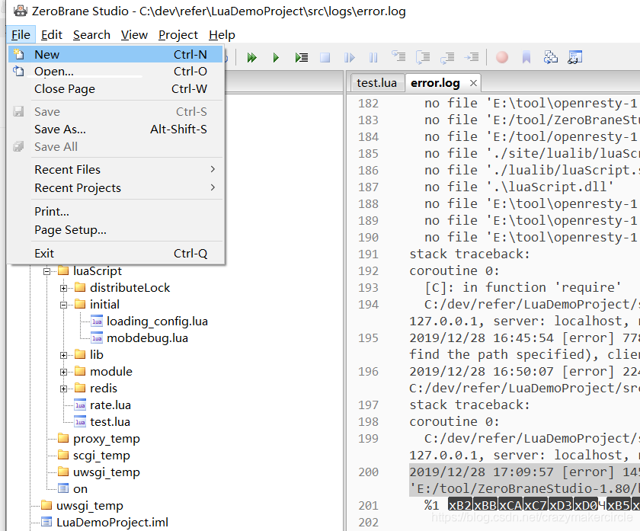Open the stack window toolbar icon
The height and width of the screenshot is (531, 640).
[551, 57]
